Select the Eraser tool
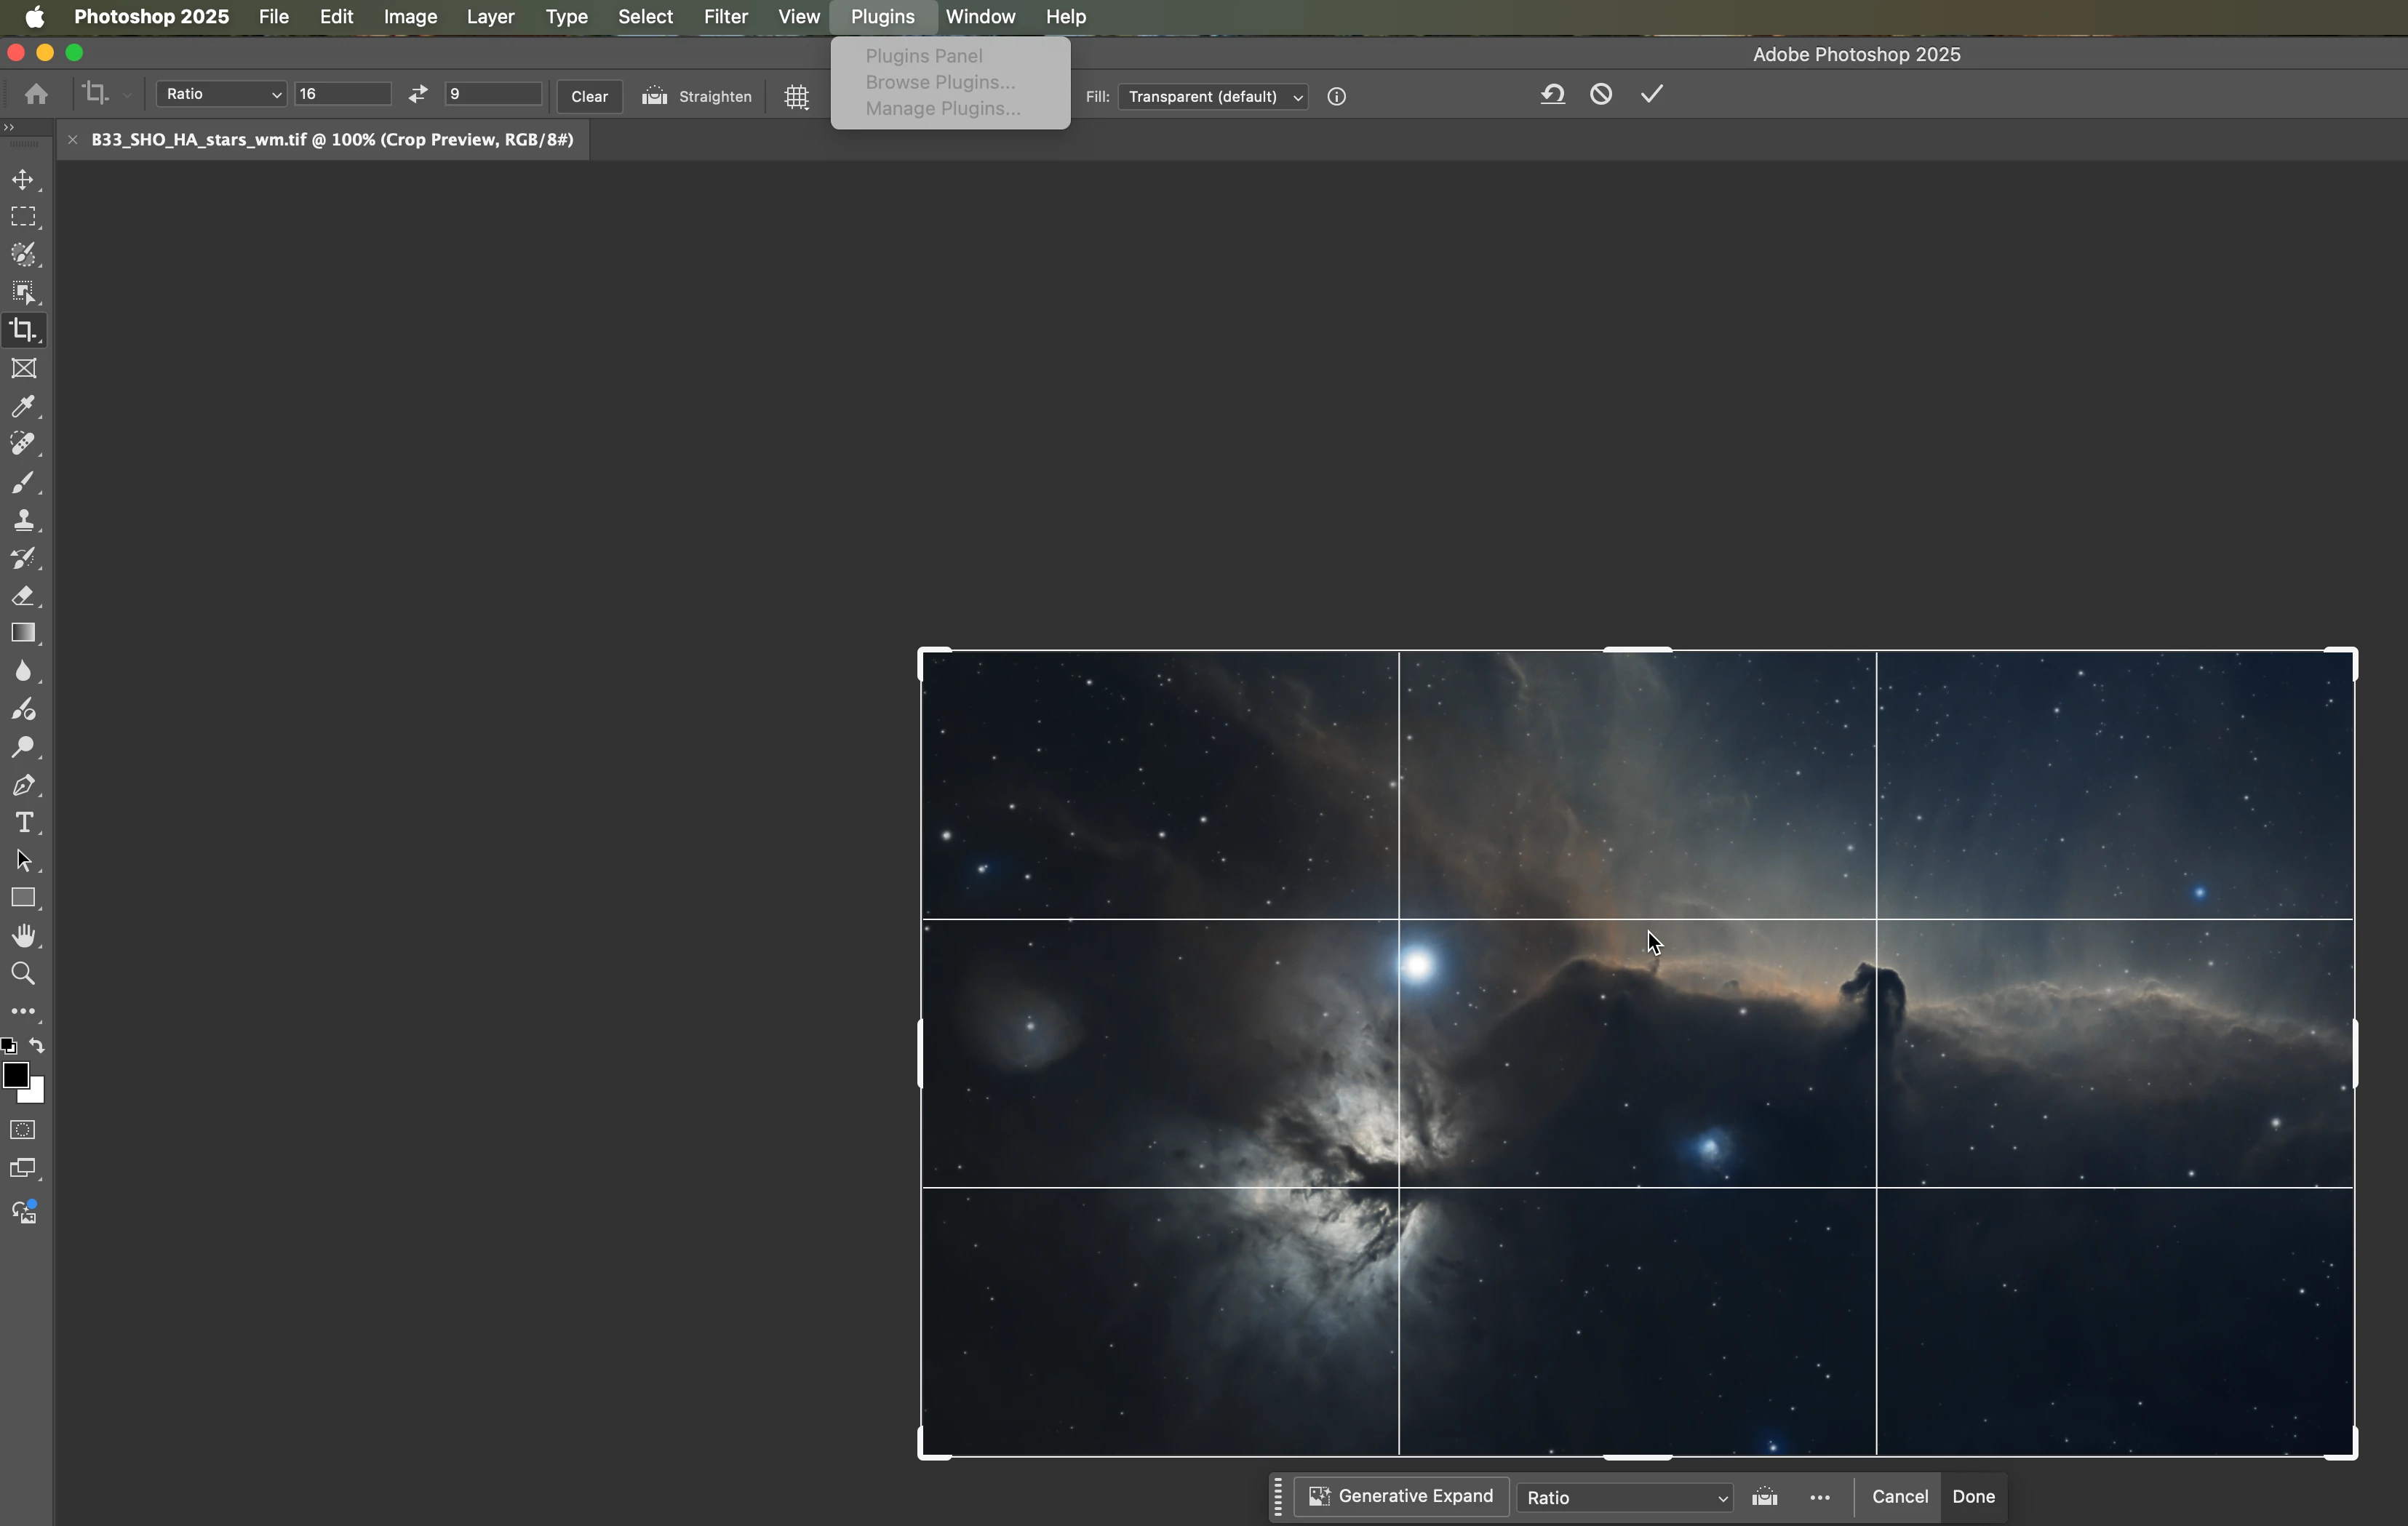 23,596
